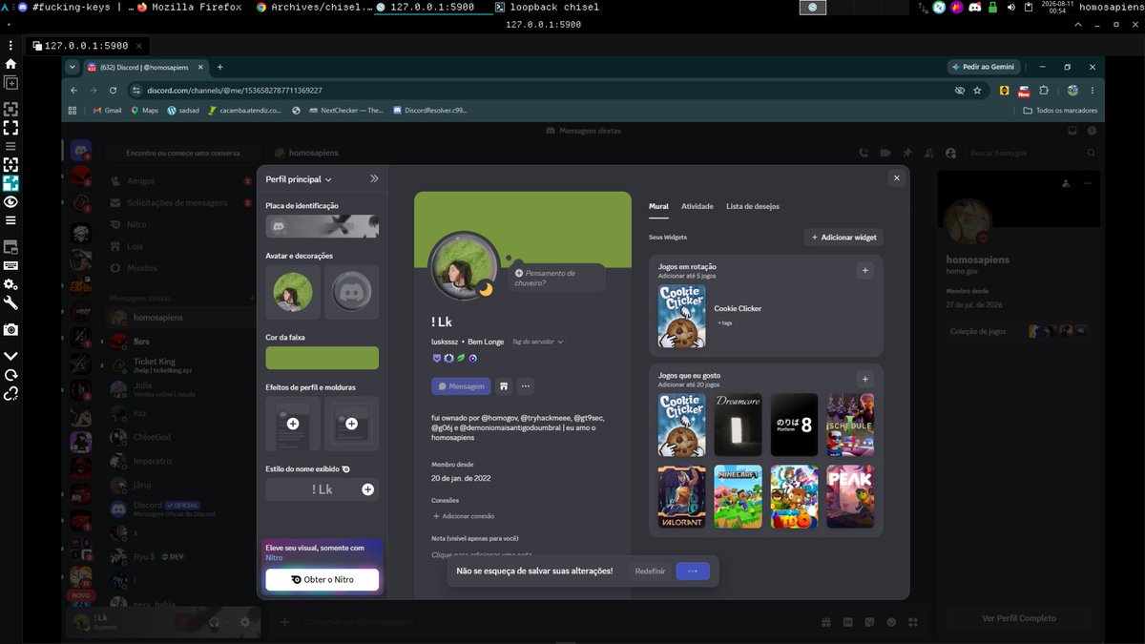Open the Ticket King direct message

[x=179, y=364]
